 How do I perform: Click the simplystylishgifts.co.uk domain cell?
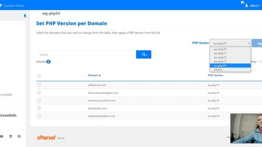coord(101,116)
